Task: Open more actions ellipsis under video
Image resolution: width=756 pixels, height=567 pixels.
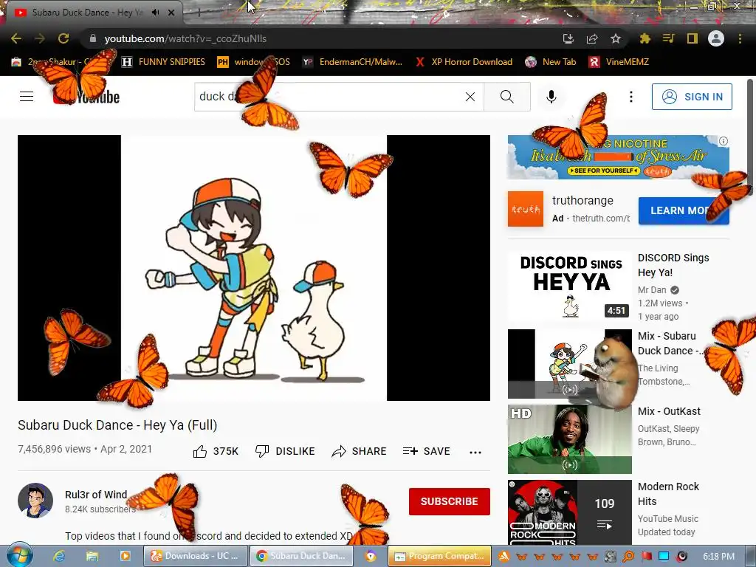Action: tap(475, 452)
